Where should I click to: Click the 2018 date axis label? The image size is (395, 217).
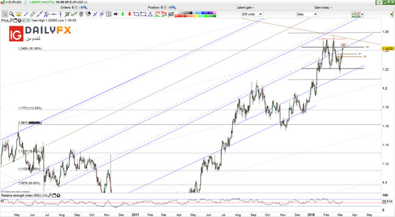[311, 215]
